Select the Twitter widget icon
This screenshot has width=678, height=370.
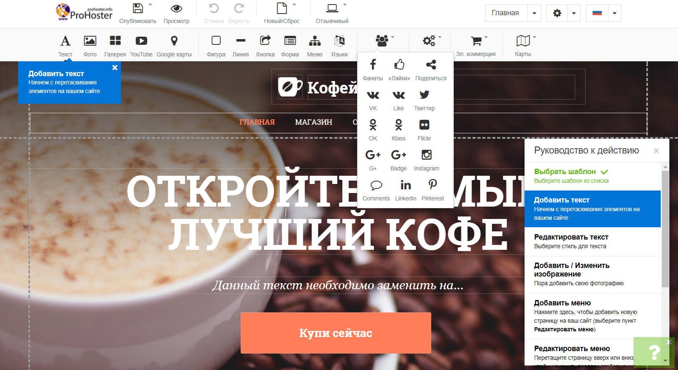pyautogui.click(x=424, y=99)
